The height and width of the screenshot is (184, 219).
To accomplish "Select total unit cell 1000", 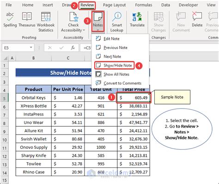I will (101, 147).
